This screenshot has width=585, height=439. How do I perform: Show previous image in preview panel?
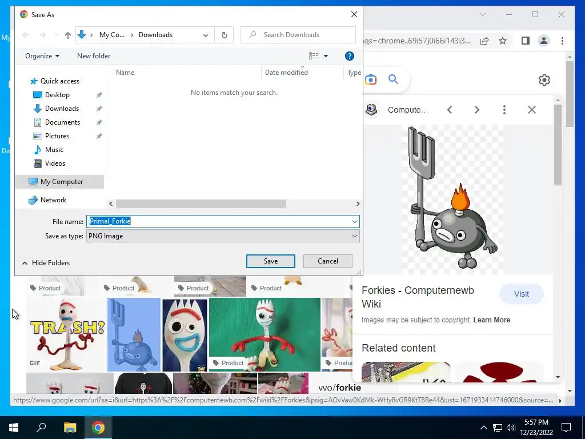[450, 110]
